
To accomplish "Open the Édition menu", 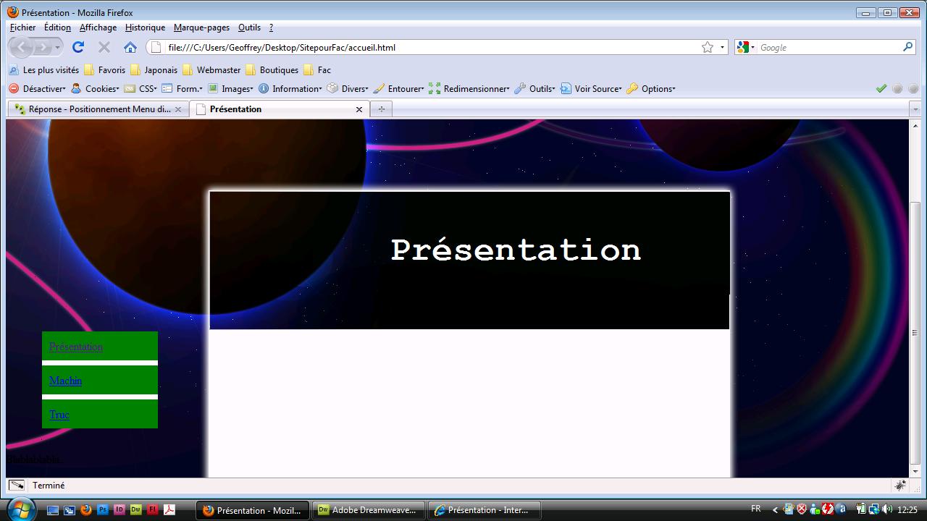I will pyautogui.click(x=57, y=27).
